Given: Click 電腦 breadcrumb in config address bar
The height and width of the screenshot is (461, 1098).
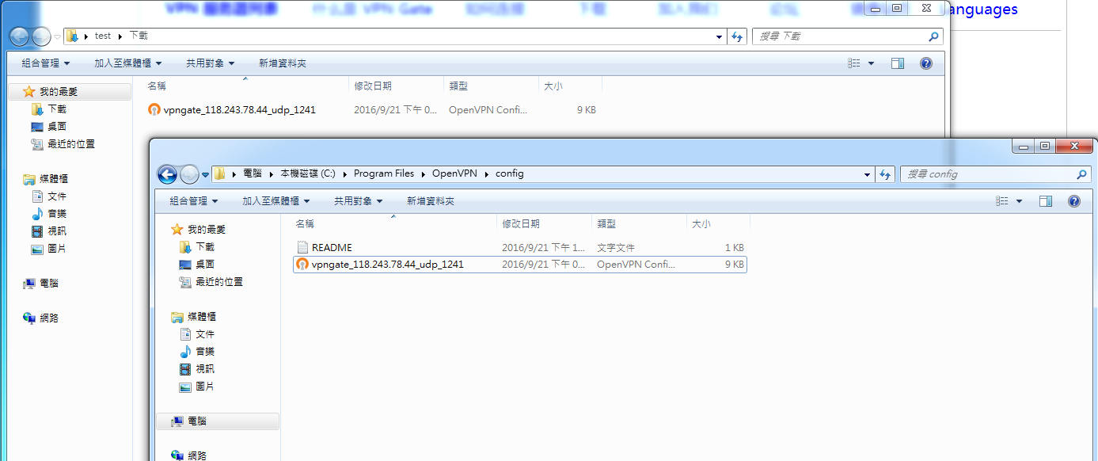Looking at the screenshot, I should pos(253,174).
